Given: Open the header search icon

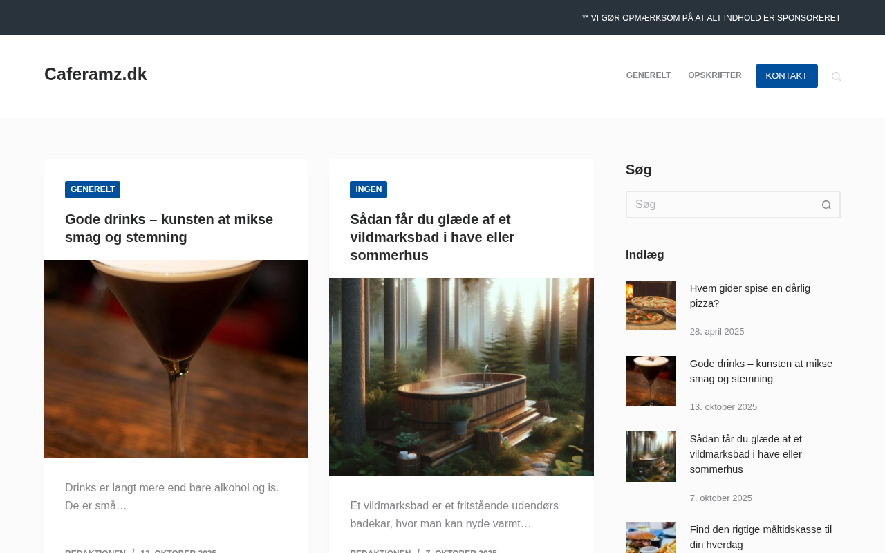Looking at the screenshot, I should point(836,76).
